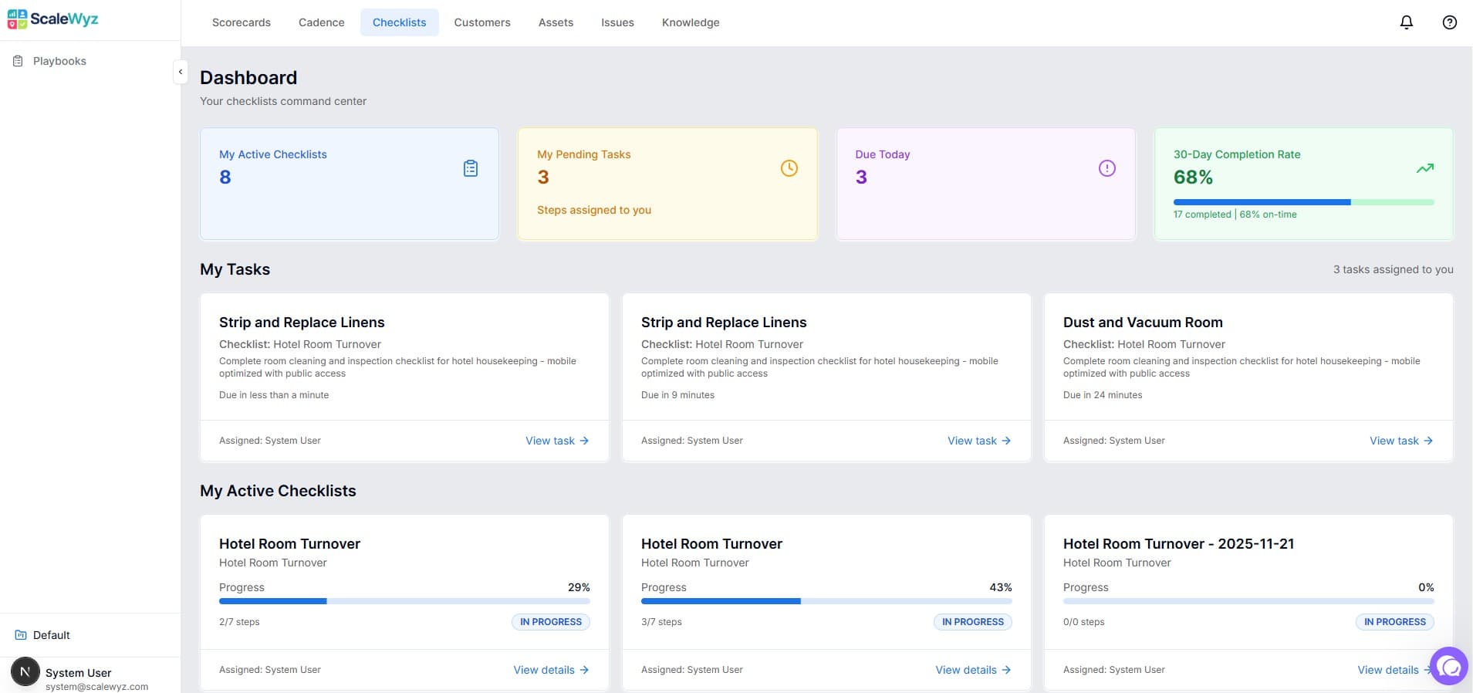Click the Dust and Vacuum Room title
Screen dimensions: 1473x693
(x=1143, y=323)
